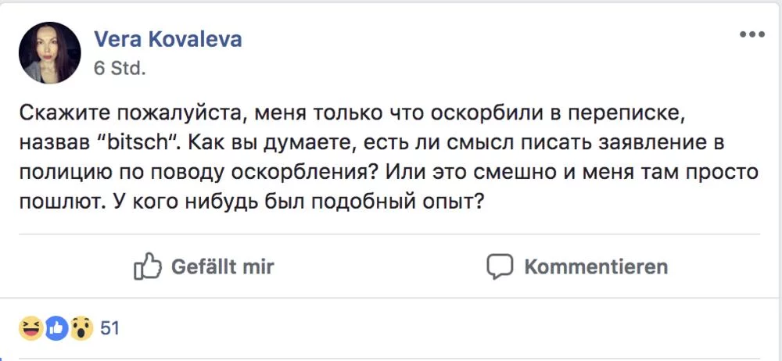Click the laughing face reaction emoji
Image resolution: width=782 pixels, height=361 pixels.
tap(30, 328)
